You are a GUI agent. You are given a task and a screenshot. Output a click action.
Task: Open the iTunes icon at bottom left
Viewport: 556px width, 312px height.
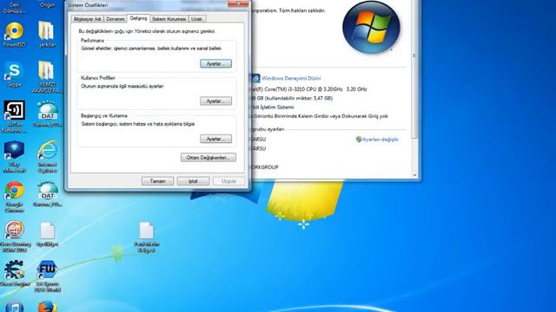click(x=14, y=307)
